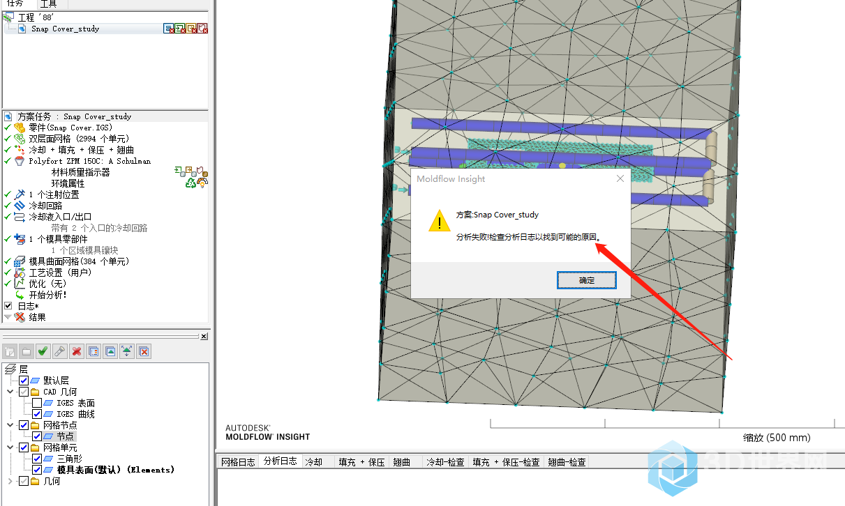Enable the IGES 表面 layer checkbox
845x506 pixels.
click(x=37, y=403)
